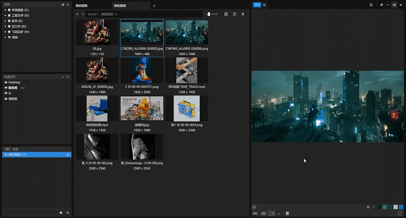Screen dimensions: 406x218
Task: Click plus button above zoom percentage
Action: [254, 207]
